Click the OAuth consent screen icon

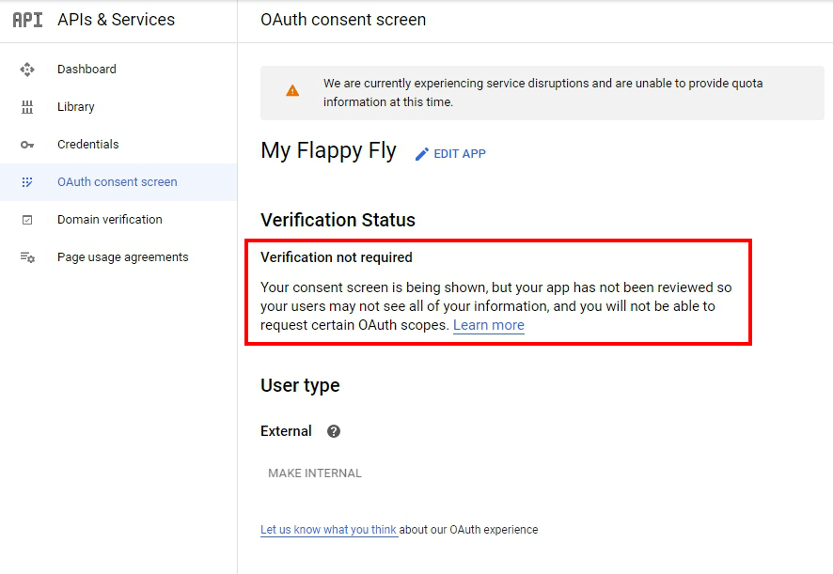coord(27,182)
